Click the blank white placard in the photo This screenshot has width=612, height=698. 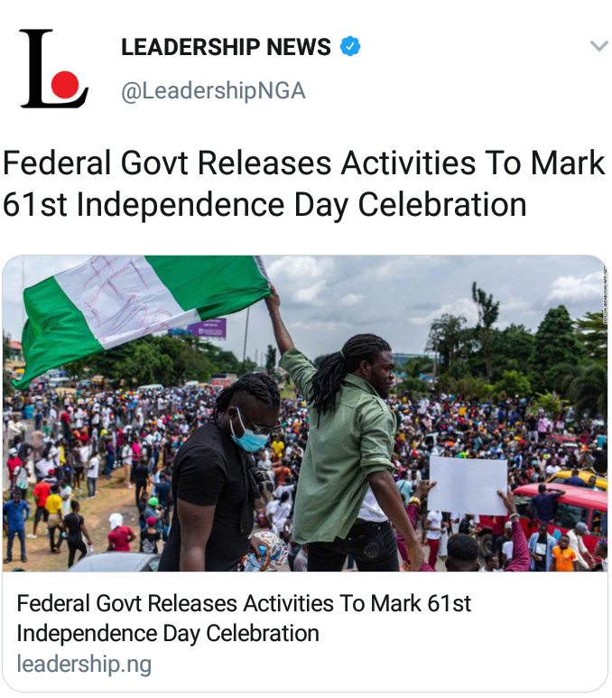click(468, 486)
